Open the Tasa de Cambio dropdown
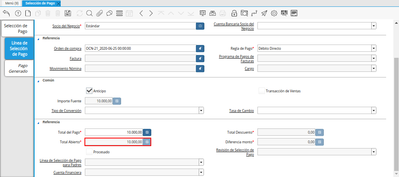 374,110
